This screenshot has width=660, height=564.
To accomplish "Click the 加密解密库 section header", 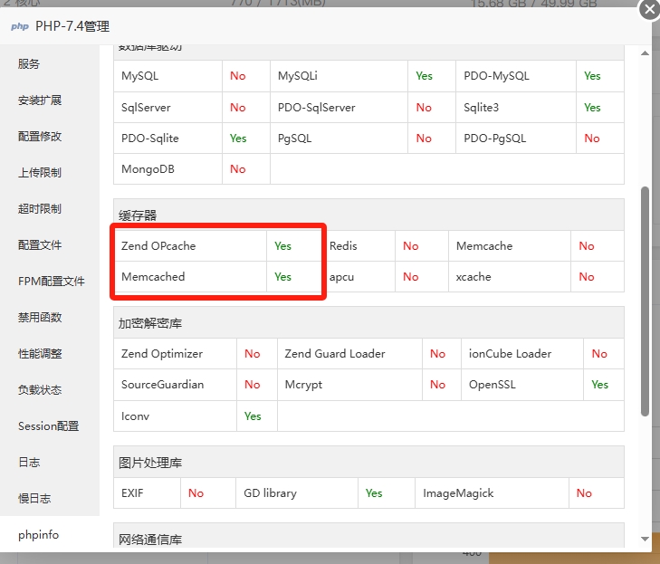I will point(368,323).
